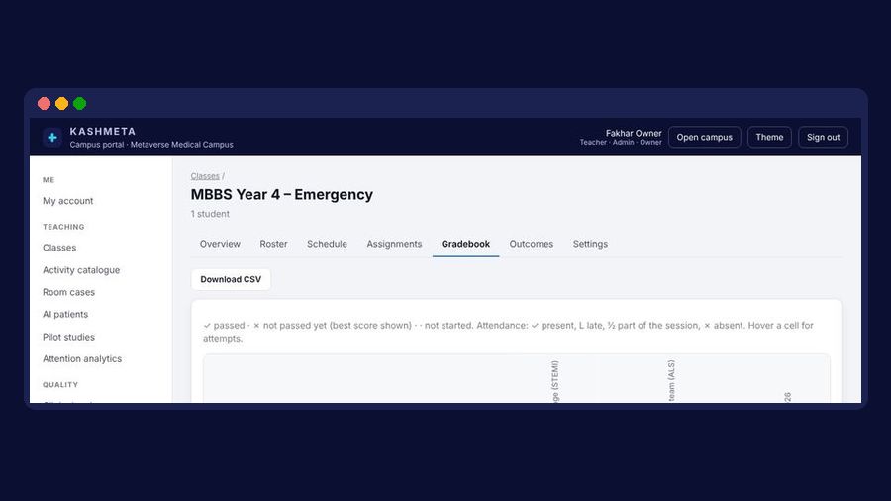Open the class Settings tab
The height and width of the screenshot is (501, 891).
click(x=590, y=244)
